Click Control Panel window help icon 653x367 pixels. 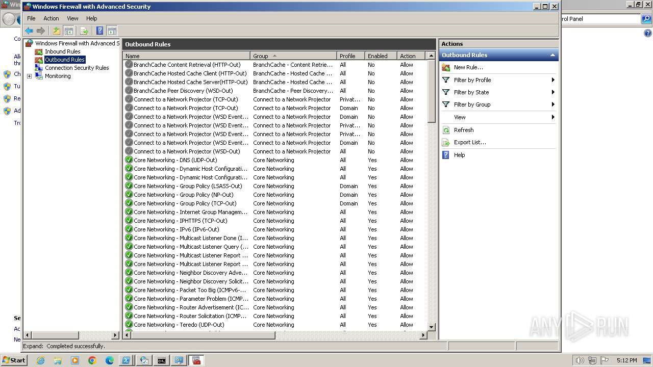pyautogui.click(x=647, y=33)
